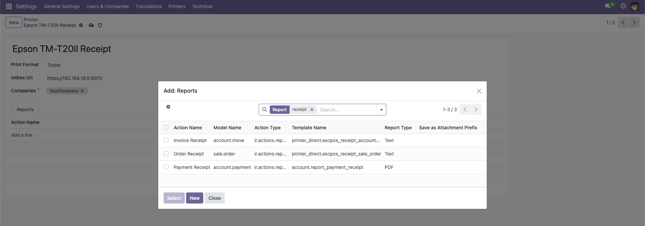
Task: Switch to the Reports tab
Action: pos(25,109)
